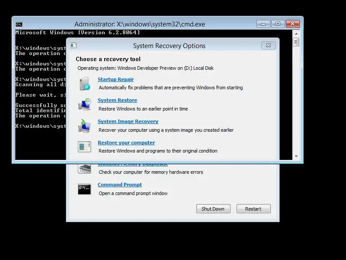This screenshot has width=346, height=260.
Task: Click the System Recovery Options title icon
Action: (73, 45)
